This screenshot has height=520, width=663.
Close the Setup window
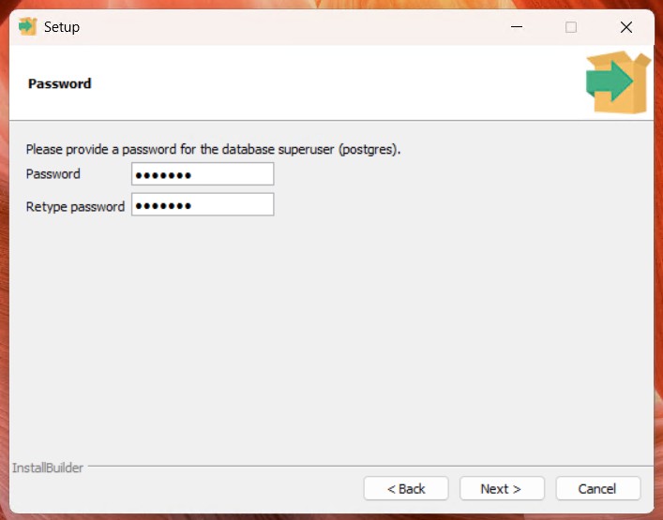(x=626, y=27)
